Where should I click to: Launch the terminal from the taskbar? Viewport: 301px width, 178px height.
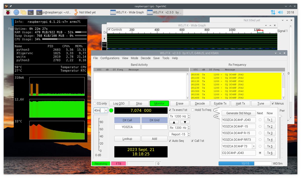pos(31,12)
